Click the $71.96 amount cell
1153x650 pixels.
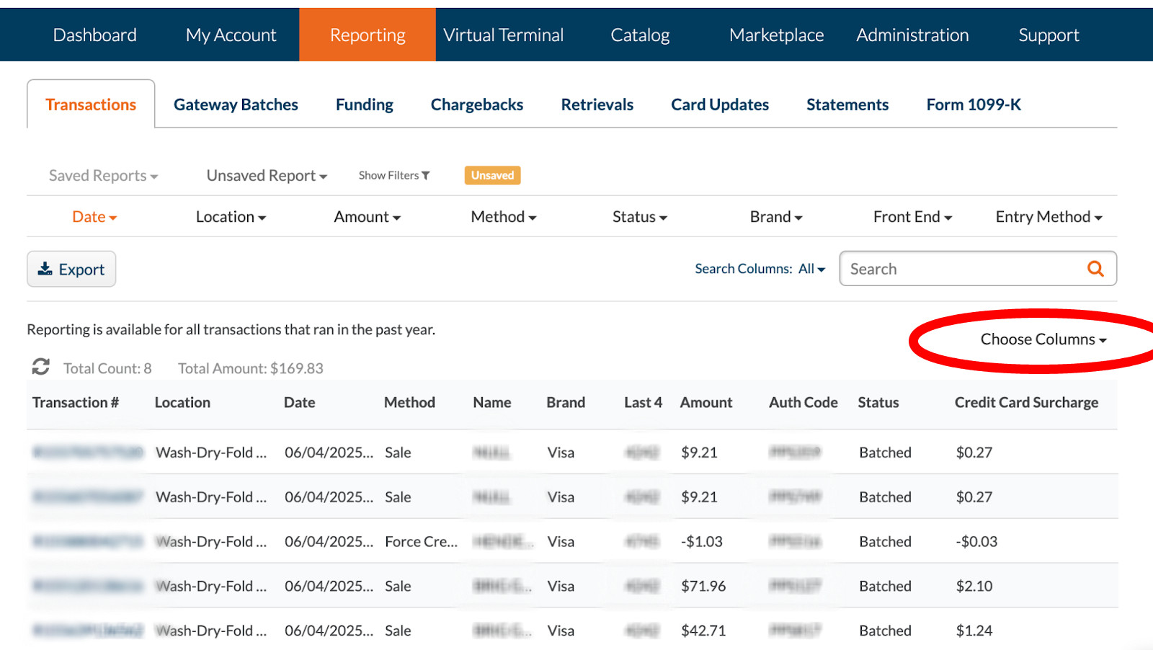click(703, 586)
